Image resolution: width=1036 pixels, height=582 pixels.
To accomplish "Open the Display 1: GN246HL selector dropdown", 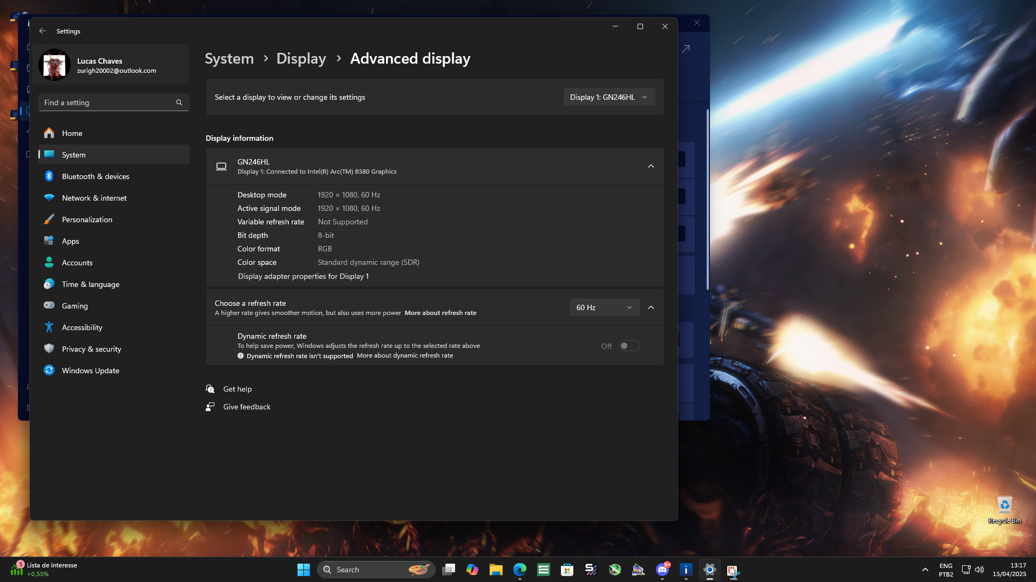I will click(608, 97).
